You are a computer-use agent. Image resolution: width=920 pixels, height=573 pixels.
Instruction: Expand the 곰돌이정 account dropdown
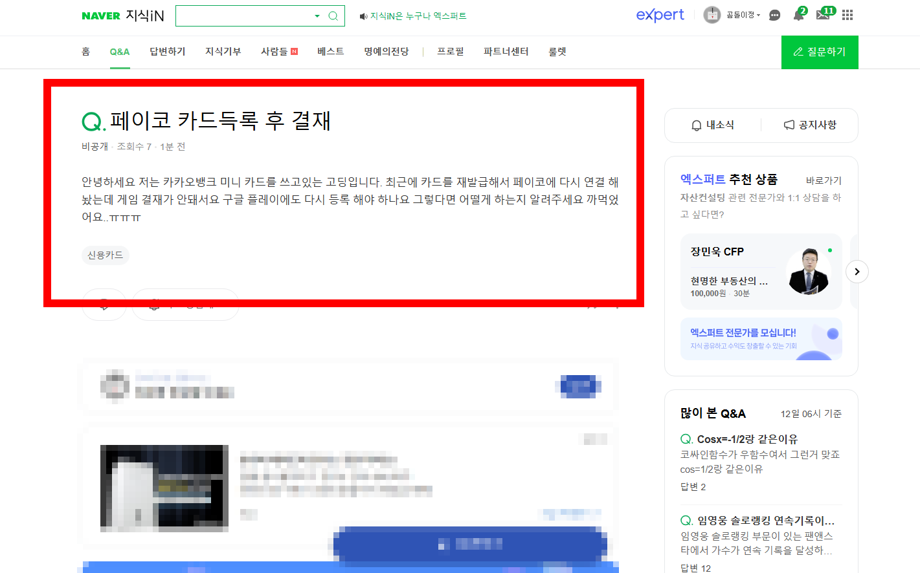pos(743,15)
